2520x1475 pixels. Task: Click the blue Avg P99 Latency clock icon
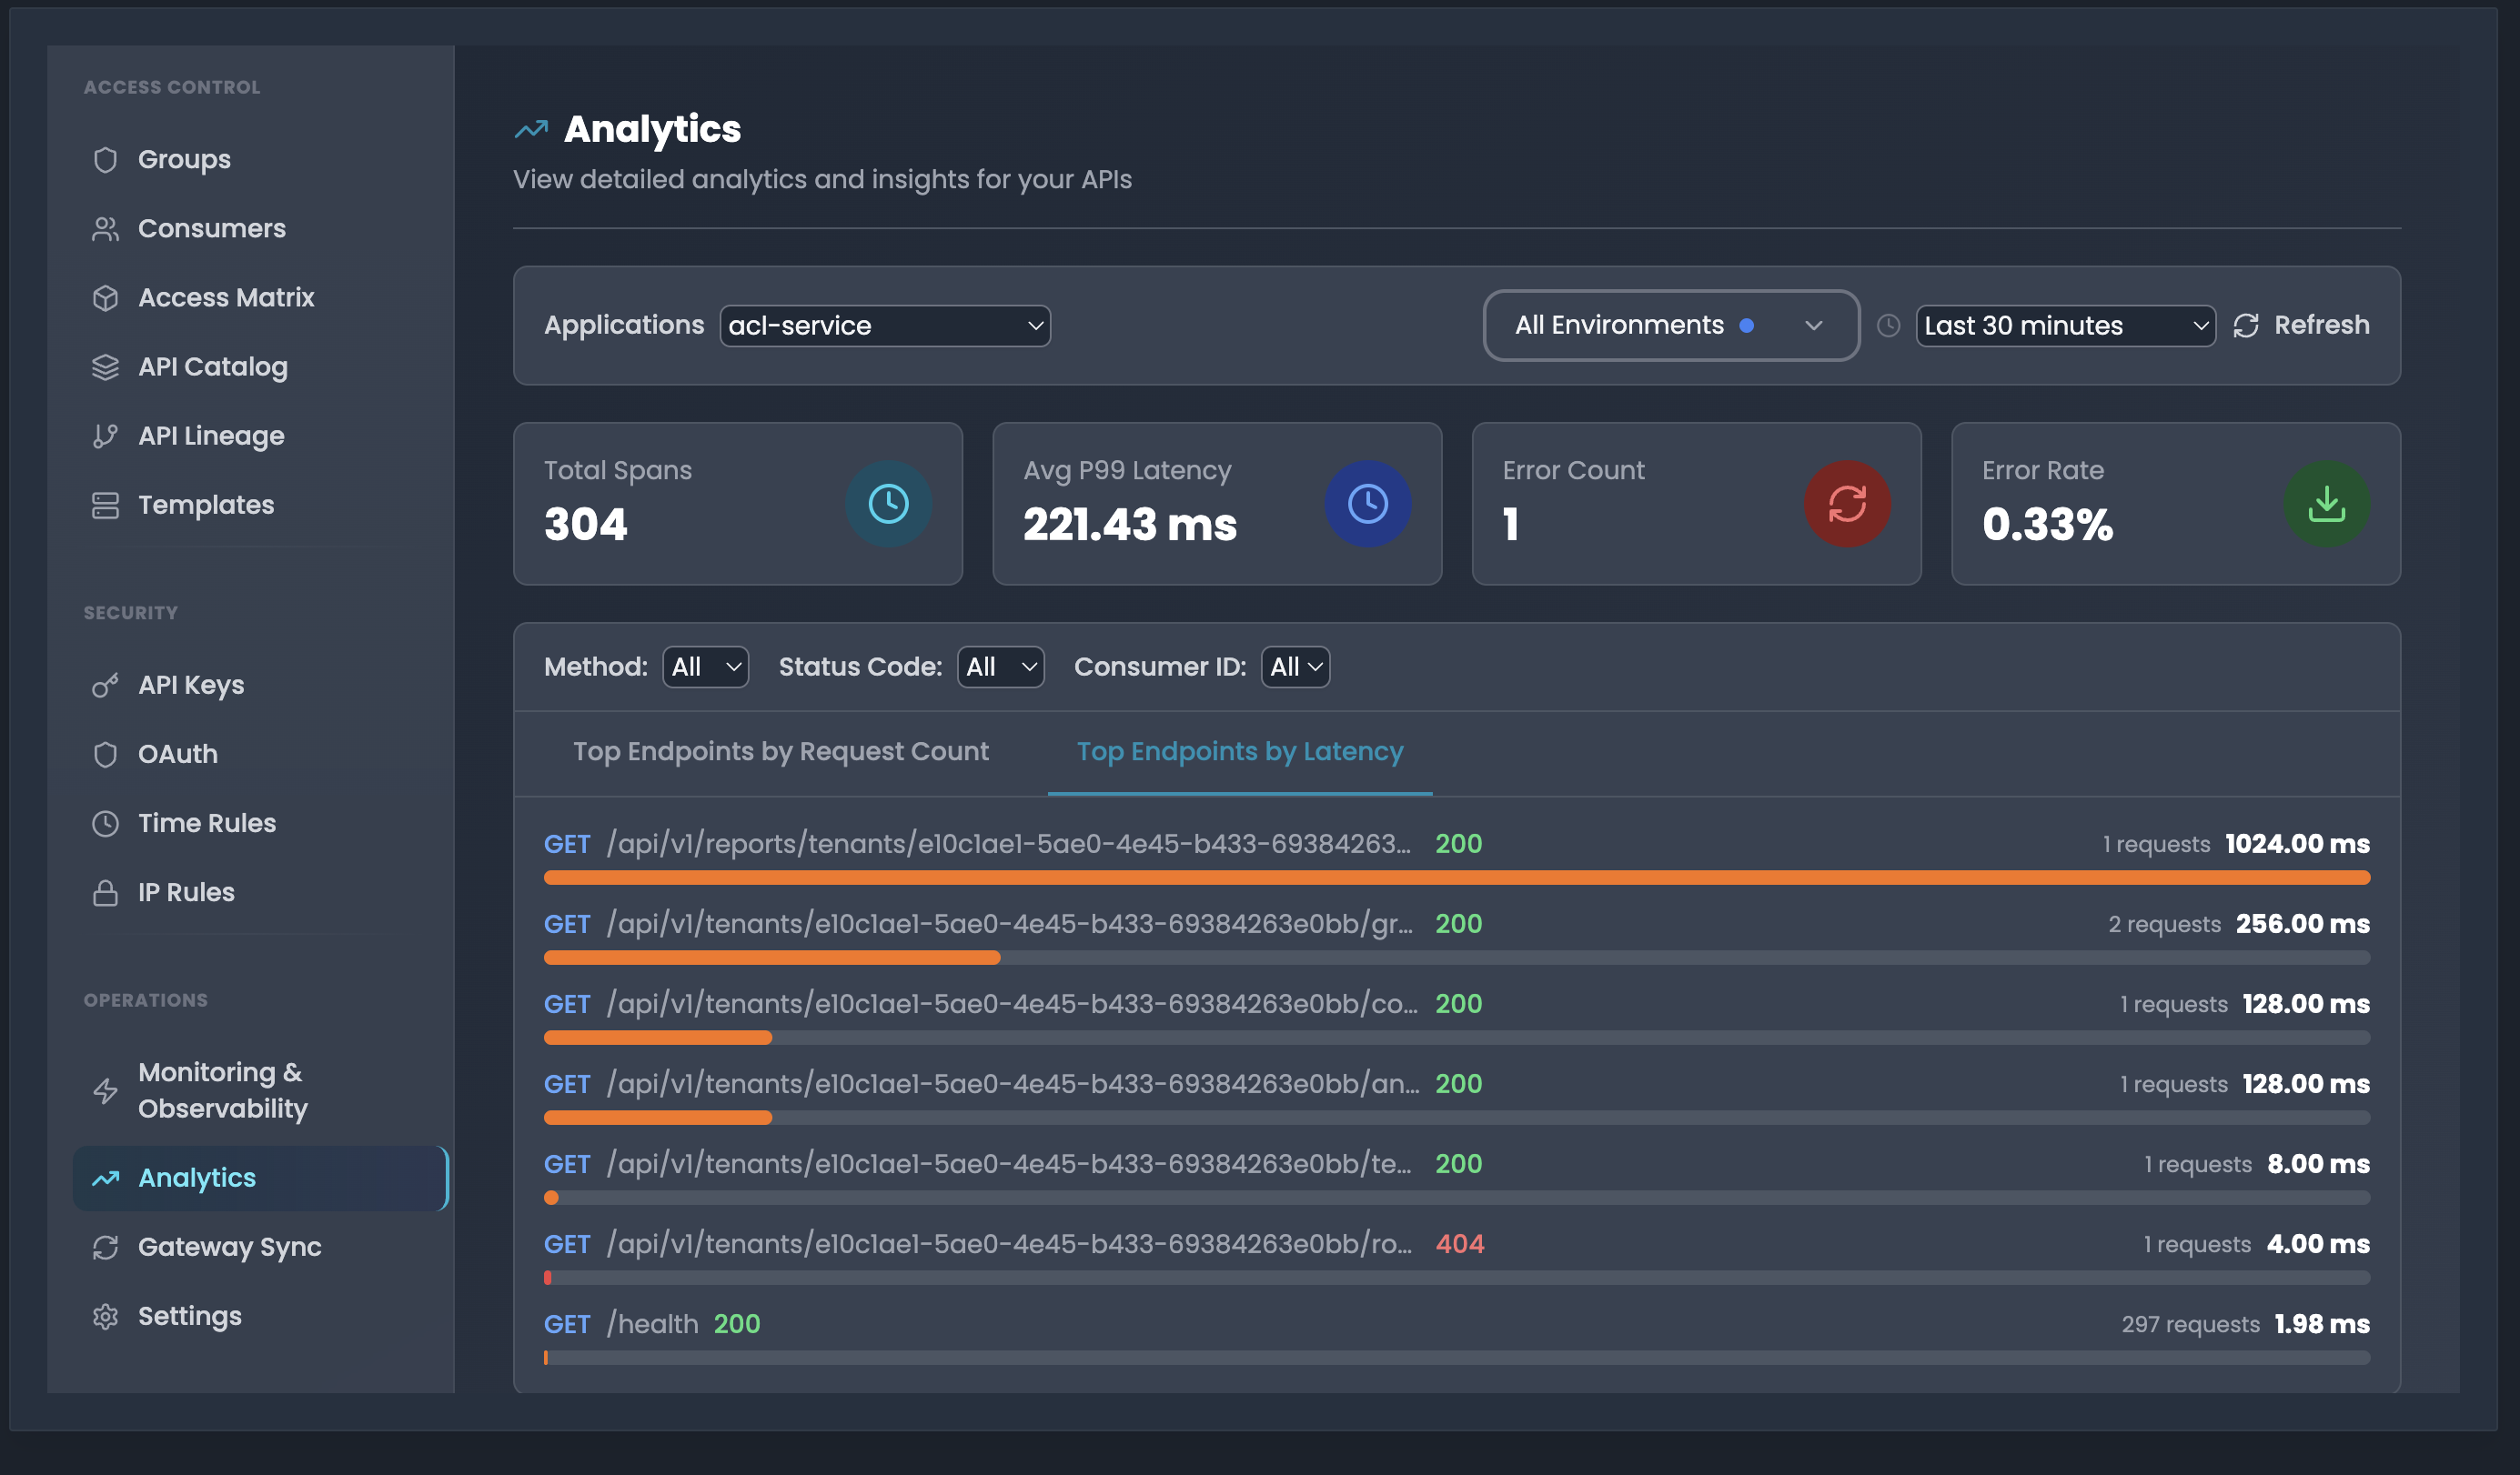coord(1367,504)
